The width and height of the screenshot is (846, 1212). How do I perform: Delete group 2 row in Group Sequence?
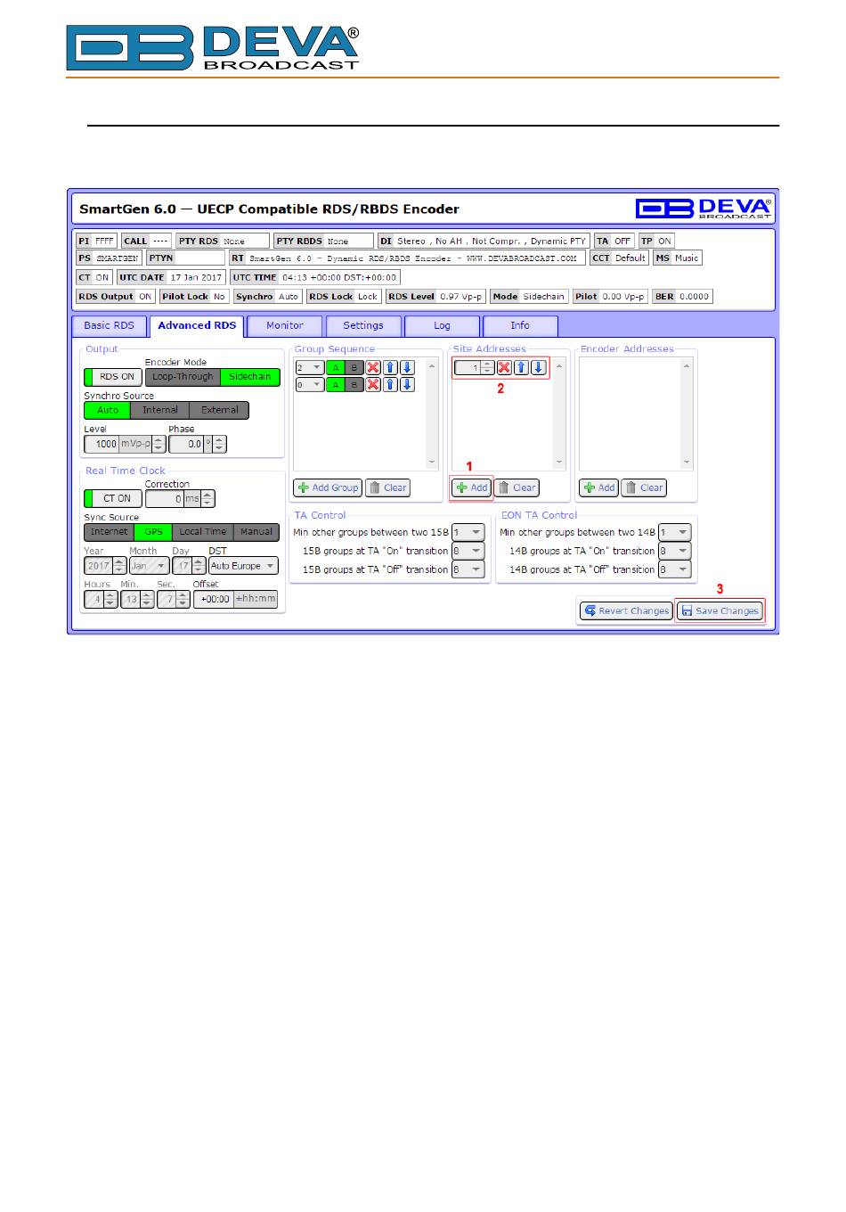tap(373, 368)
